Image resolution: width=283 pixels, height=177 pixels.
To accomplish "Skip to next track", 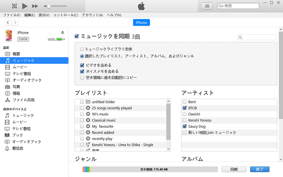I will point(35,6).
